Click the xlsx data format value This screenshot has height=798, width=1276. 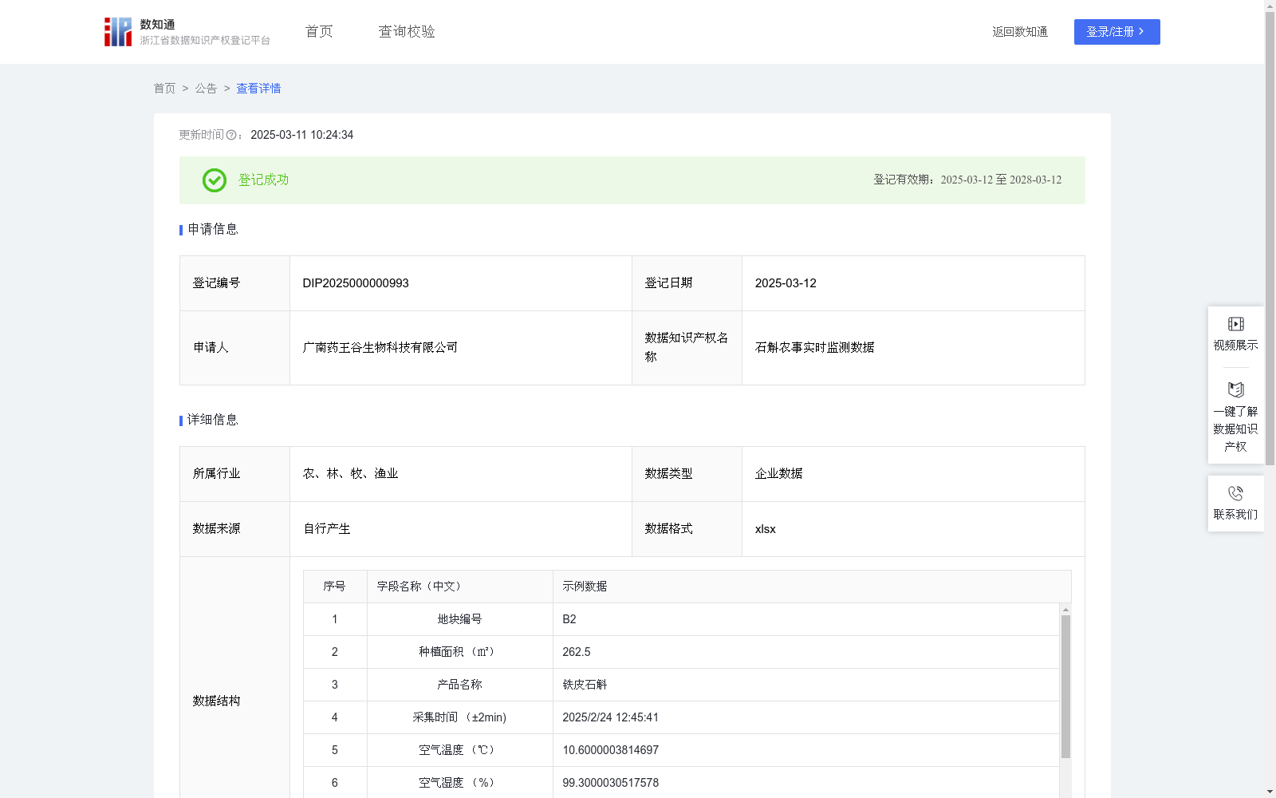[765, 529]
